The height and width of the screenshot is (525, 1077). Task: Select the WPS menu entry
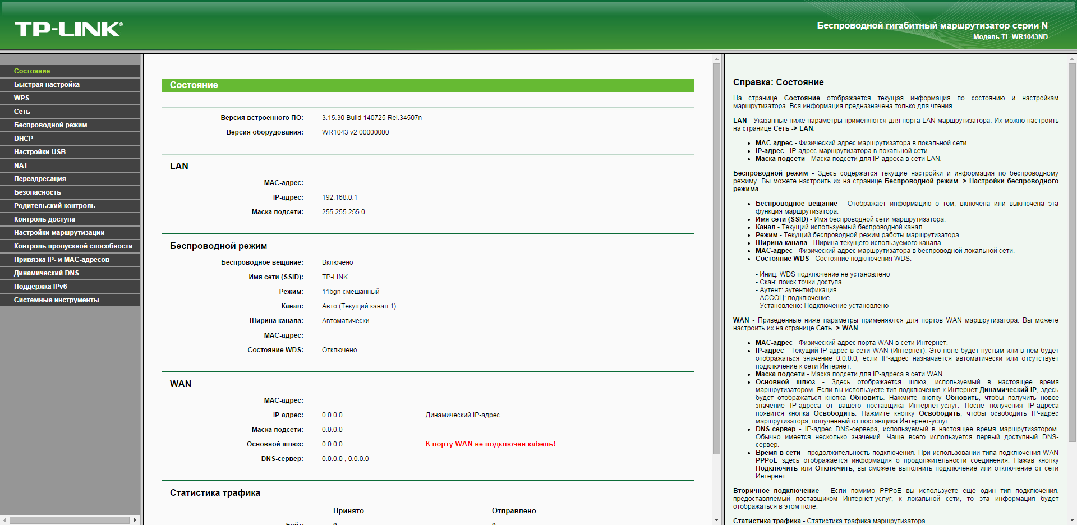tap(22, 98)
